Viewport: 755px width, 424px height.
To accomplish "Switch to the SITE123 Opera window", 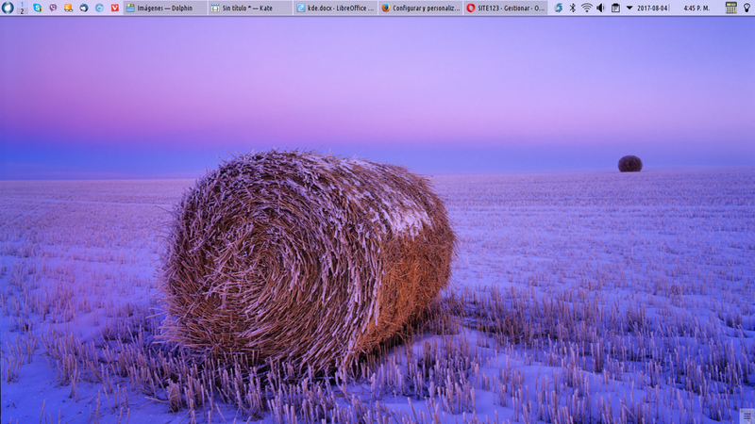I will pyautogui.click(x=505, y=8).
